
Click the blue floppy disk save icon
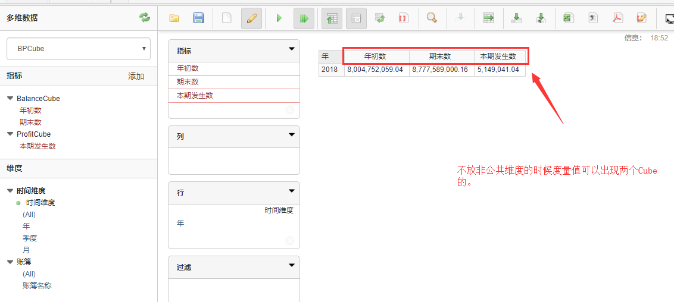coord(198,18)
